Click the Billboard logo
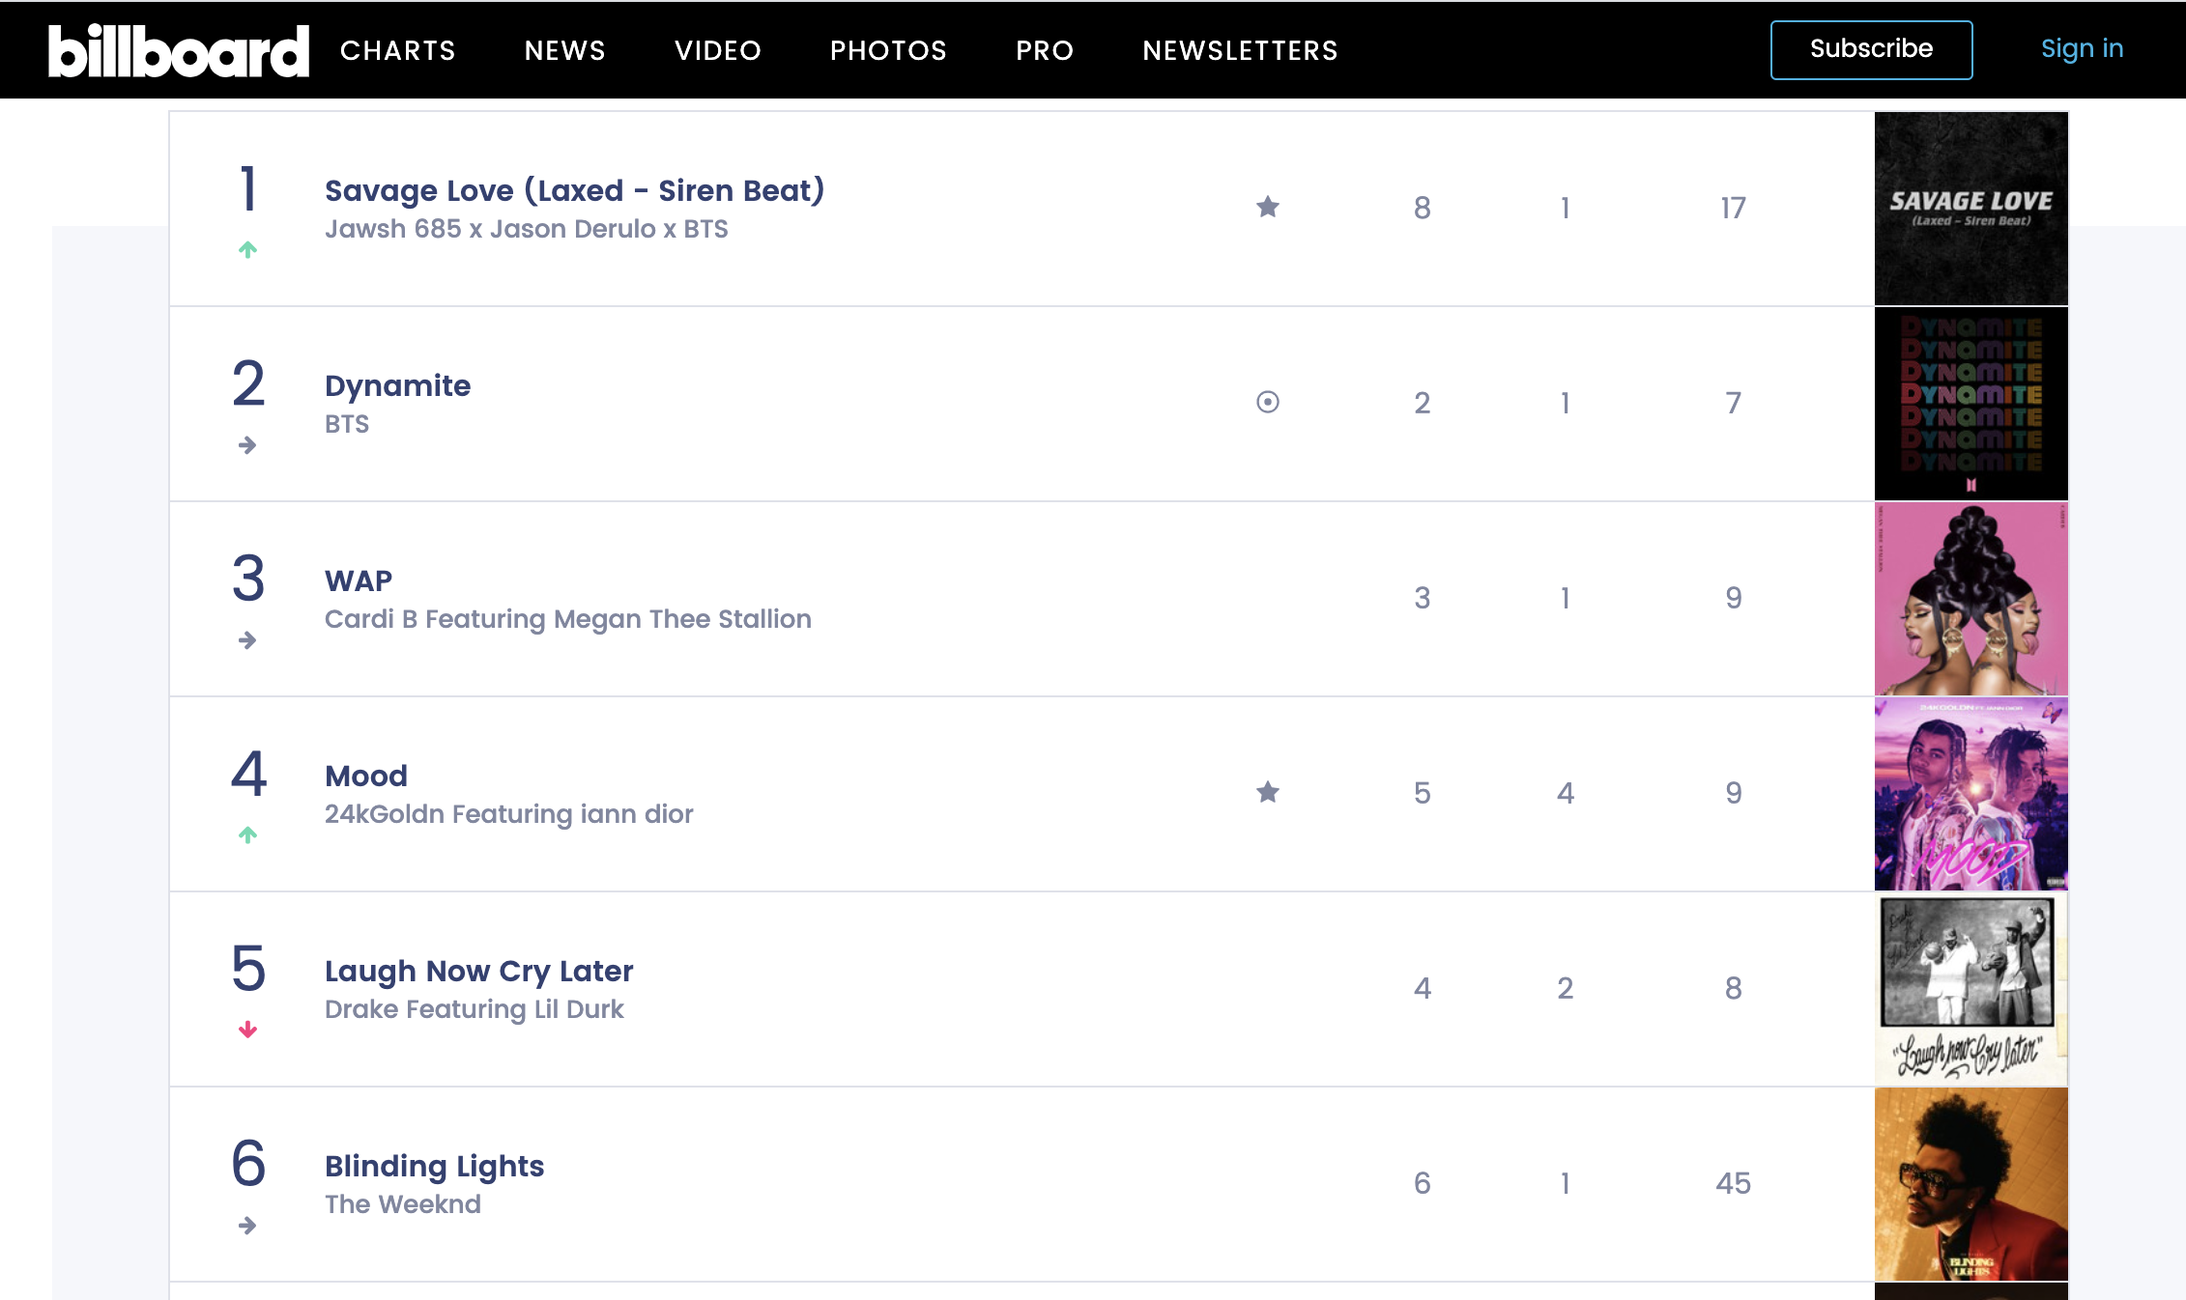The height and width of the screenshot is (1300, 2186). coord(179,50)
